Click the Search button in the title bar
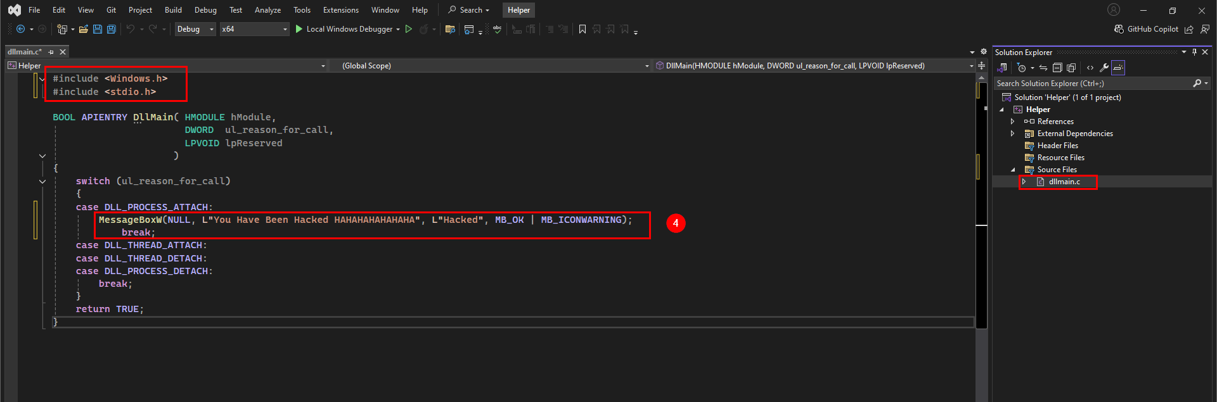Image resolution: width=1217 pixels, height=402 pixels. [469, 10]
